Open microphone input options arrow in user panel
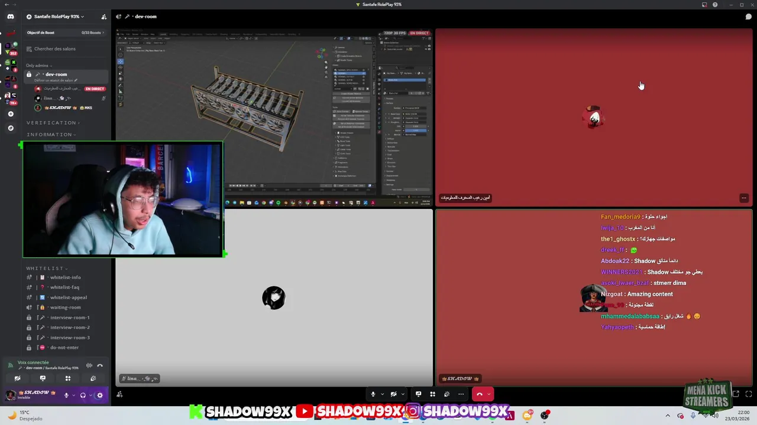 tap(73, 395)
